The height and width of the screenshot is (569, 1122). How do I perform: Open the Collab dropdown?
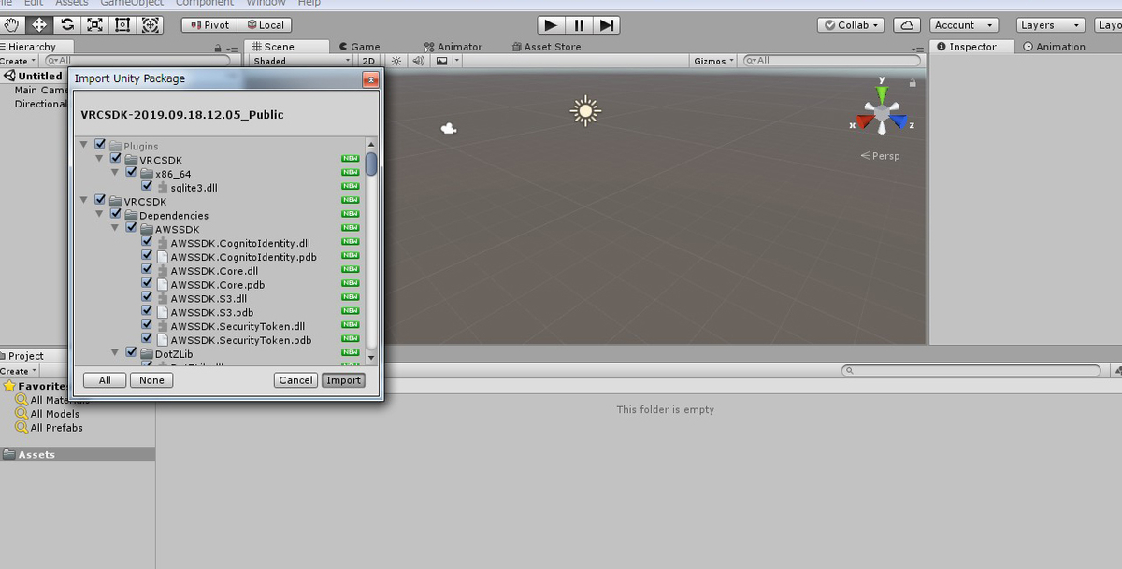point(853,25)
